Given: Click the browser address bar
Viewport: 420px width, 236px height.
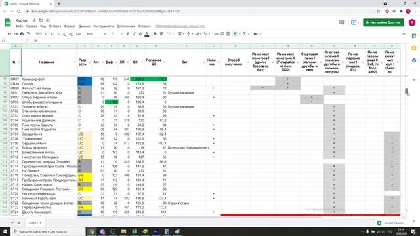Looking at the screenshot, I should click(x=201, y=12).
